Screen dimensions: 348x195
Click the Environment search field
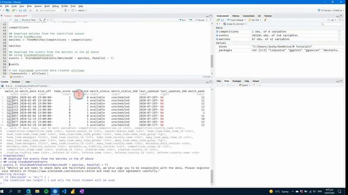coord(332,24)
